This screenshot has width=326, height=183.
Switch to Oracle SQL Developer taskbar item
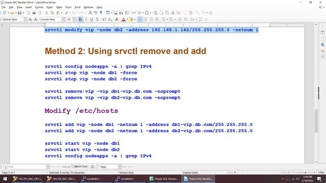[164, 179]
